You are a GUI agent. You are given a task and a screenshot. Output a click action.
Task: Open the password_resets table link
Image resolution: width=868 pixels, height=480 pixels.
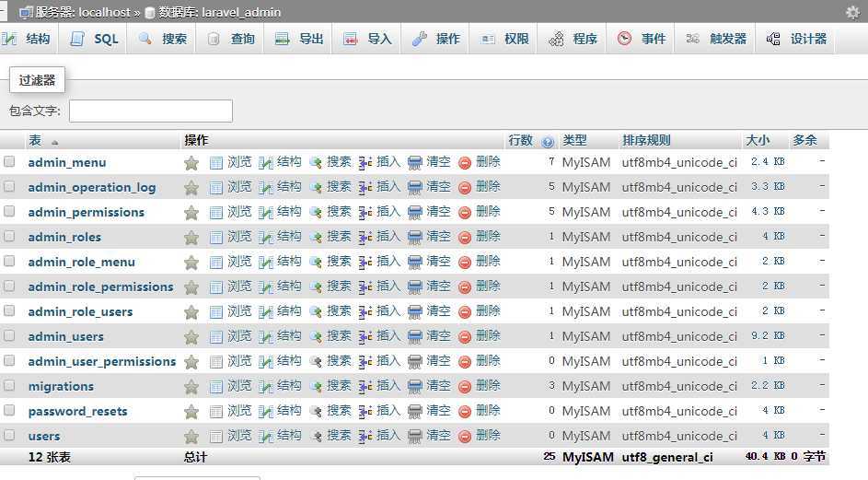coord(77,411)
